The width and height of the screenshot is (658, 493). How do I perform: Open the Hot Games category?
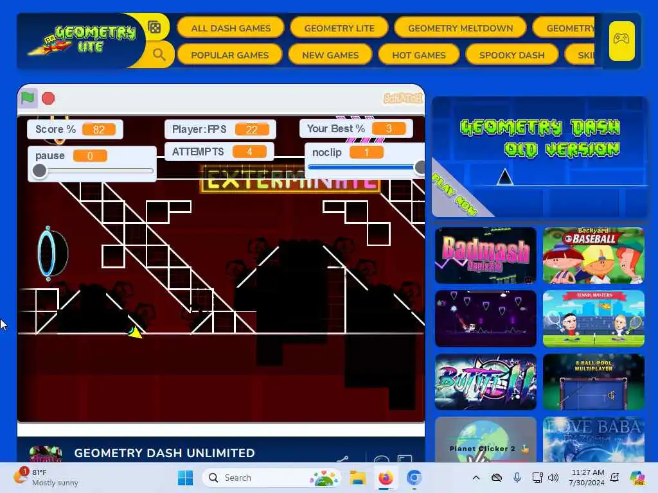coord(419,55)
